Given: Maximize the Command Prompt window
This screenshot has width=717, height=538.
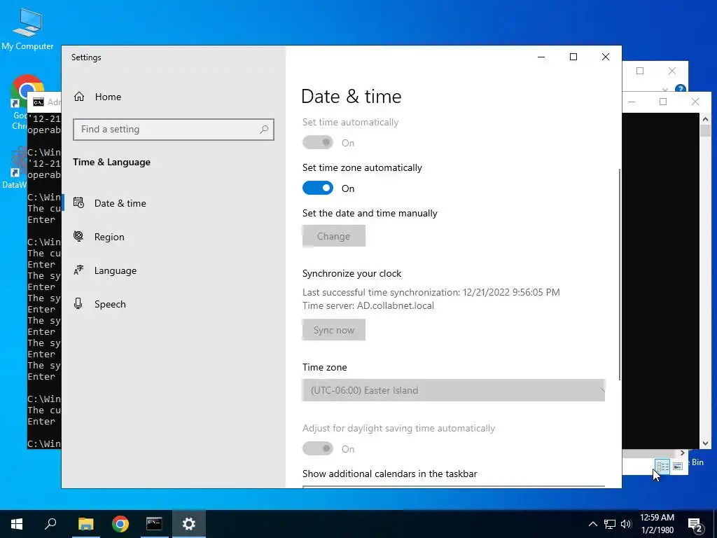Looking at the screenshot, I should [x=663, y=102].
